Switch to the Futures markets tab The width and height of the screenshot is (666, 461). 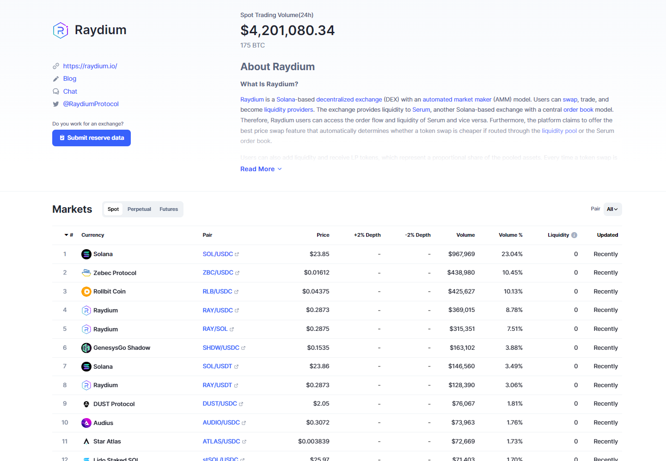click(x=169, y=210)
